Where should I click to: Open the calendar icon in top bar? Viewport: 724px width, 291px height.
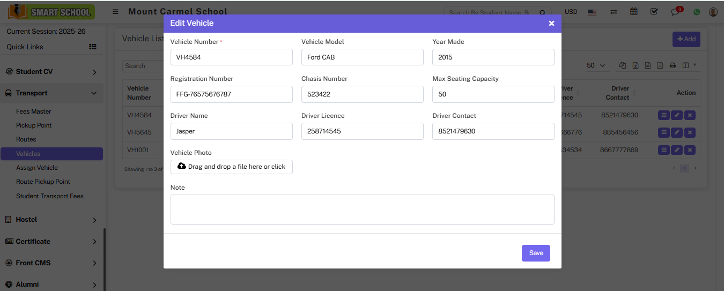[x=634, y=11]
